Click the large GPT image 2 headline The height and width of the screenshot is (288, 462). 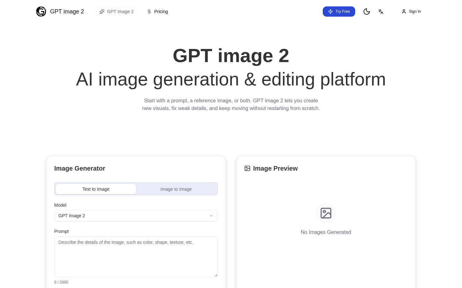coord(231,56)
